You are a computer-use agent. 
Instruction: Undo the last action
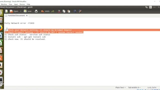[45, 11]
